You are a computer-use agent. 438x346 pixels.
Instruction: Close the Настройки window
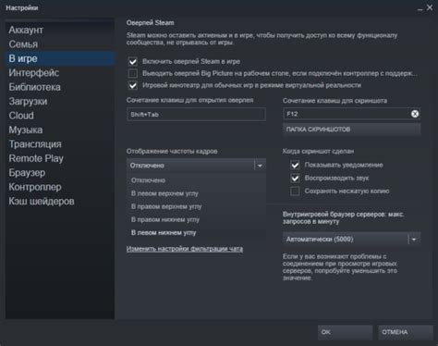pyautogui.click(x=430, y=7)
